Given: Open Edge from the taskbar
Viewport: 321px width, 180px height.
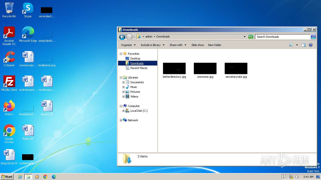Looking at the screenshot, I should [54, 177].
